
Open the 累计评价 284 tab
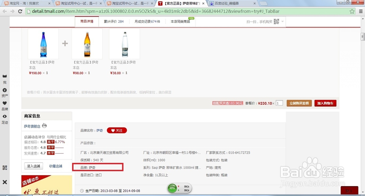point(114,22)
